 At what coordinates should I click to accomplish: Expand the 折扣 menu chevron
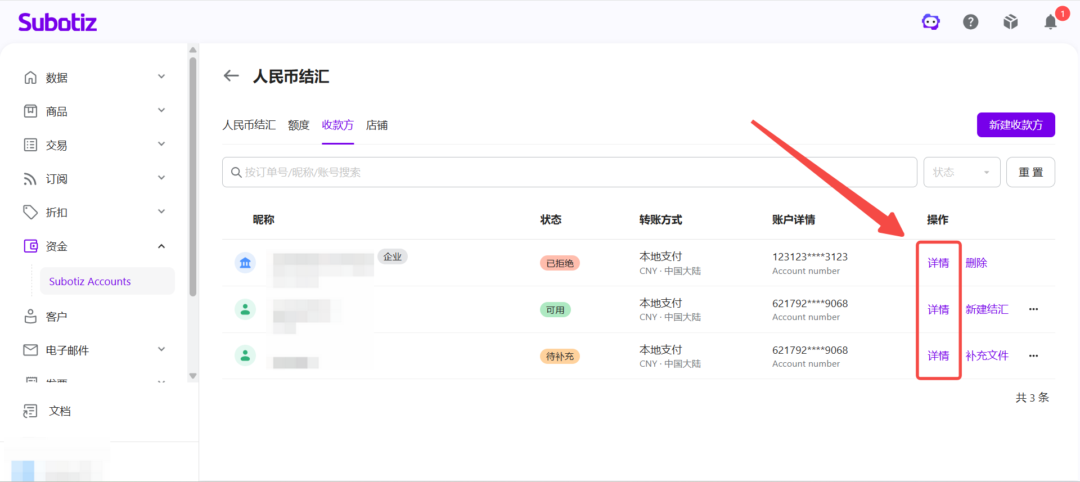click(x=161, y=211)
